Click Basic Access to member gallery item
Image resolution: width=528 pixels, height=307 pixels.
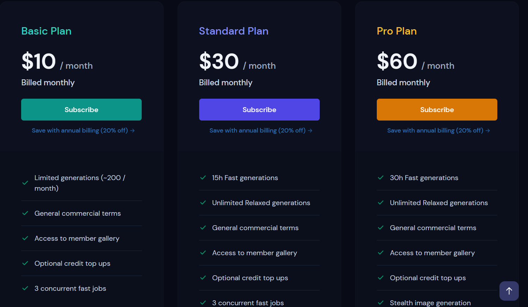pyautogui.click(x=77, y=238)
